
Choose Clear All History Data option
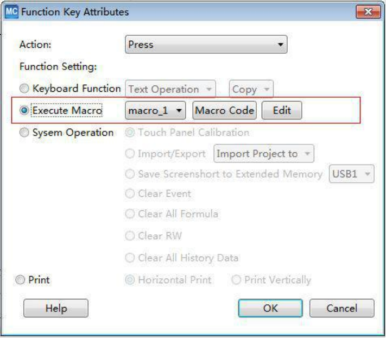click(x=131, y=258)
